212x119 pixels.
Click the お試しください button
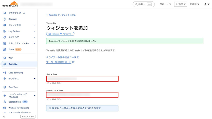pyautogui.click(x=28, y=117)
